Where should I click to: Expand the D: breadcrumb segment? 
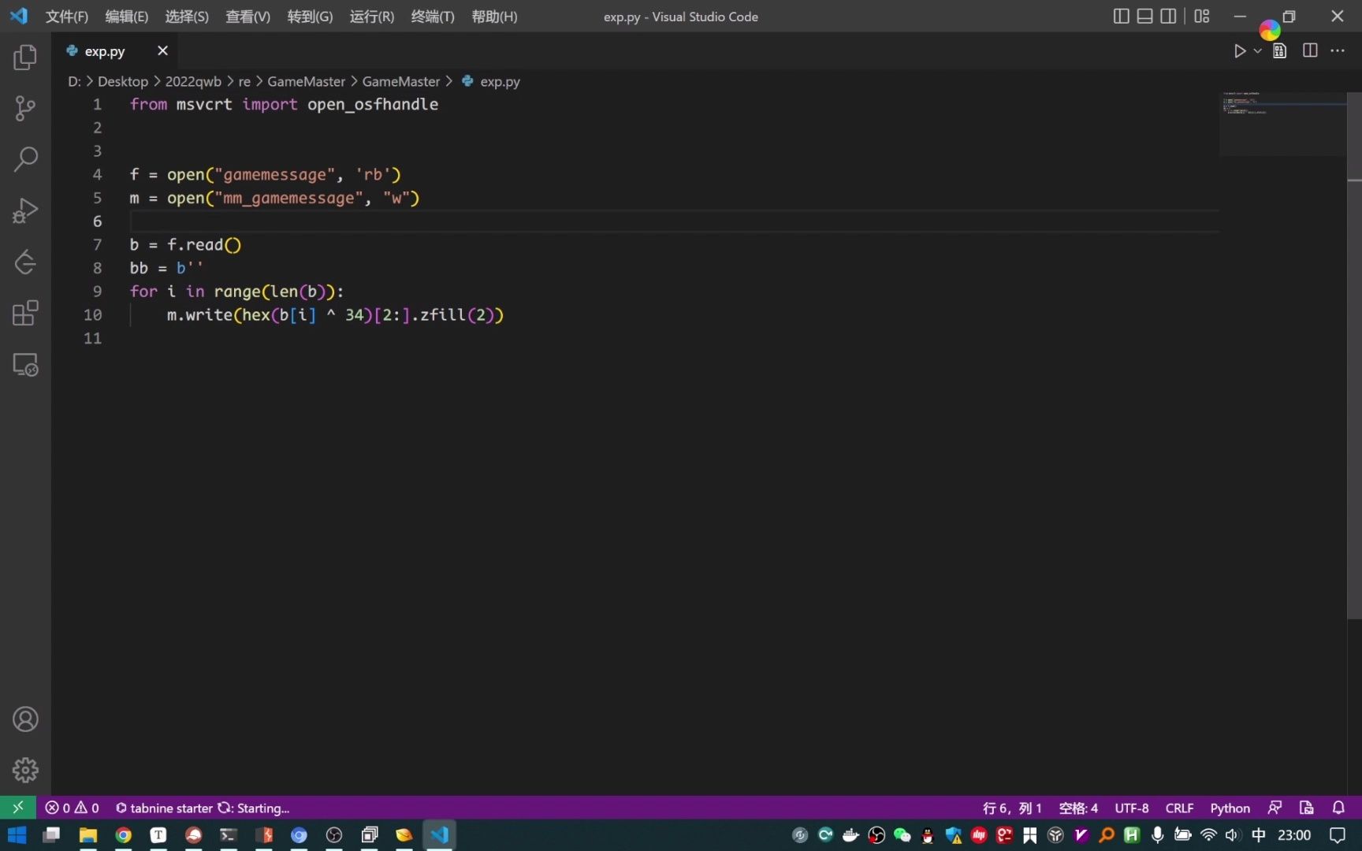[74, 81]
